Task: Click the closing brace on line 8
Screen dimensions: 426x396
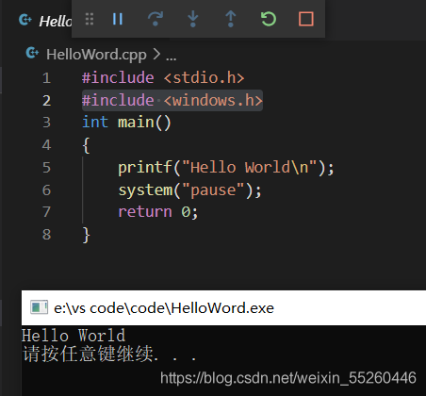Action: coord(86,235)
